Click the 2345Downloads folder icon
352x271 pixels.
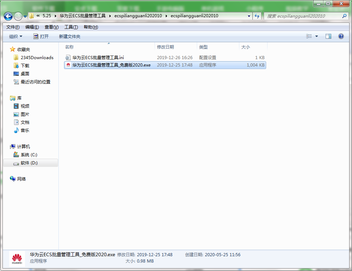point(16,57)
